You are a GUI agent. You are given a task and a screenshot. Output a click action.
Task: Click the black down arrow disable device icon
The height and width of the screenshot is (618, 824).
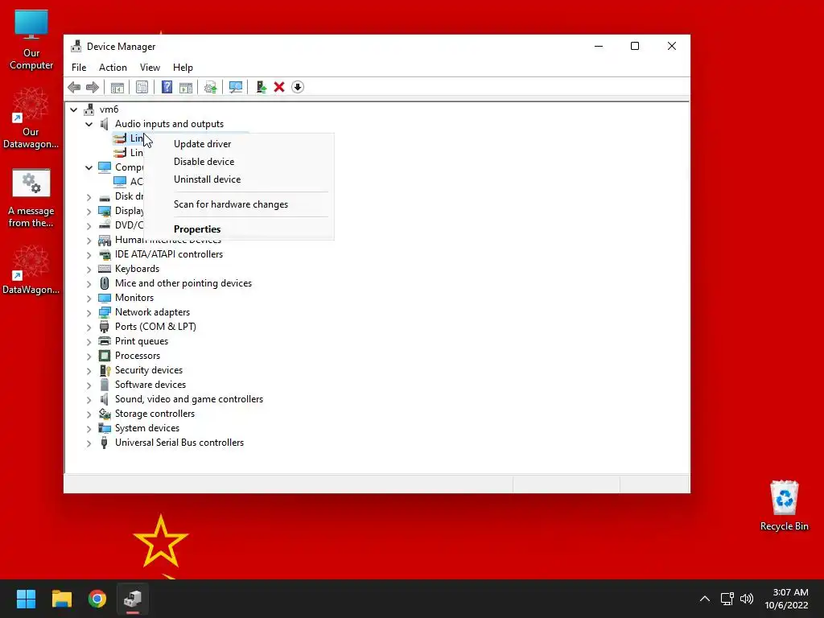[x=298, y=87]
